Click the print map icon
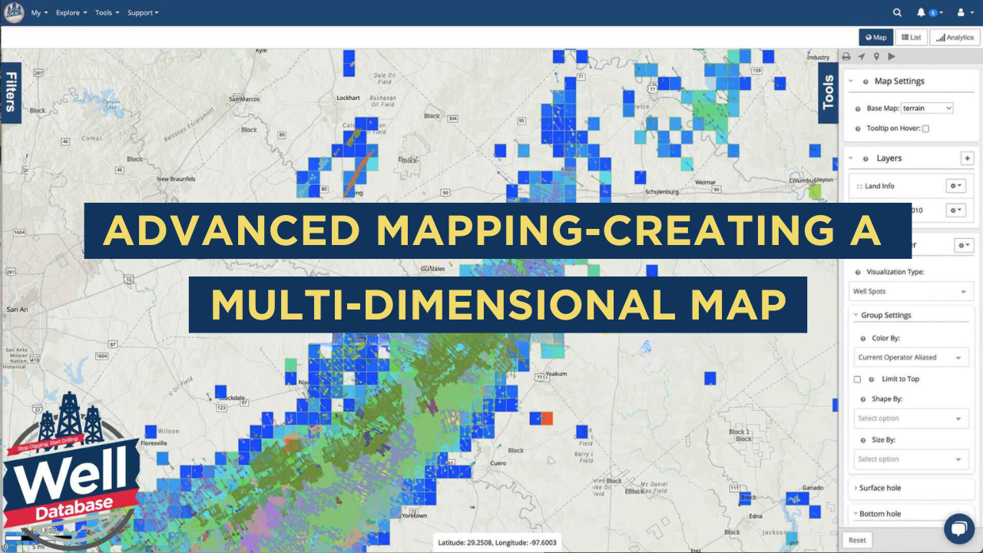The image size is (983, 553). coord(846,56)
